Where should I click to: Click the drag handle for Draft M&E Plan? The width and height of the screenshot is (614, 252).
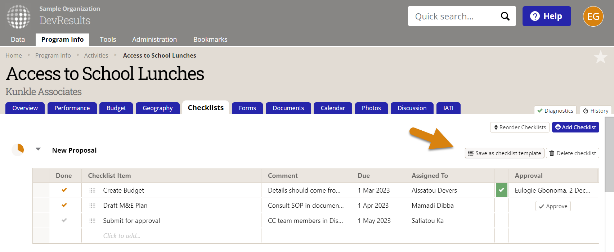(x=93, y=206)
